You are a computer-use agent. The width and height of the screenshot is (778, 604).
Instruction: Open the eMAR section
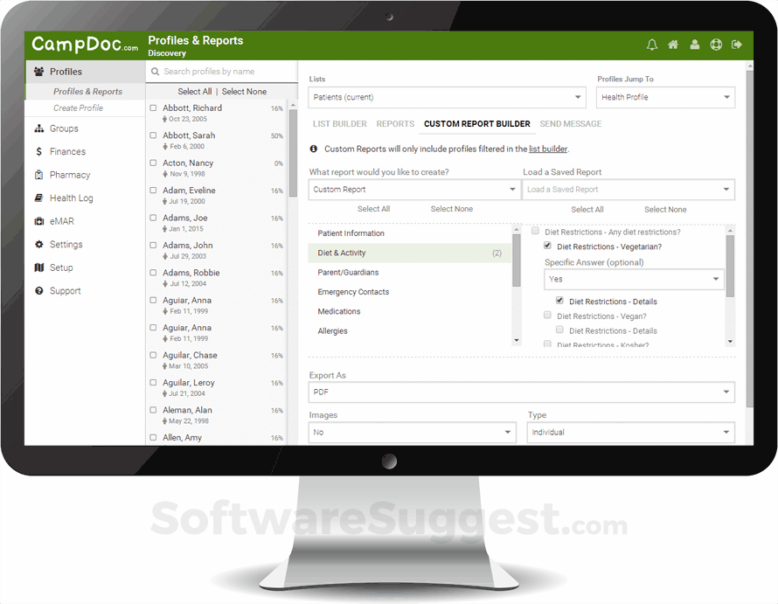point(63,220)
